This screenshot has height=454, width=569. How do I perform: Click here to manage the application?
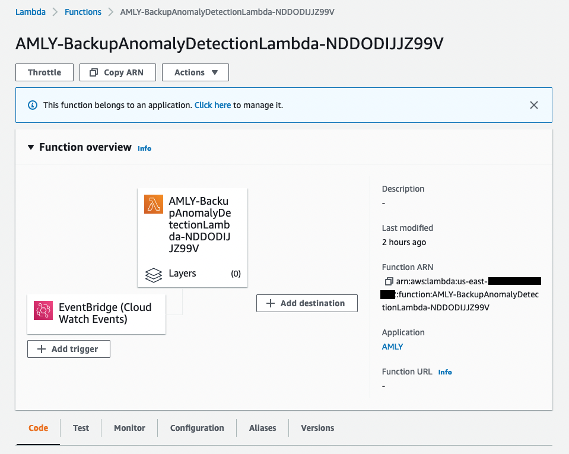(x=212, y=104)
